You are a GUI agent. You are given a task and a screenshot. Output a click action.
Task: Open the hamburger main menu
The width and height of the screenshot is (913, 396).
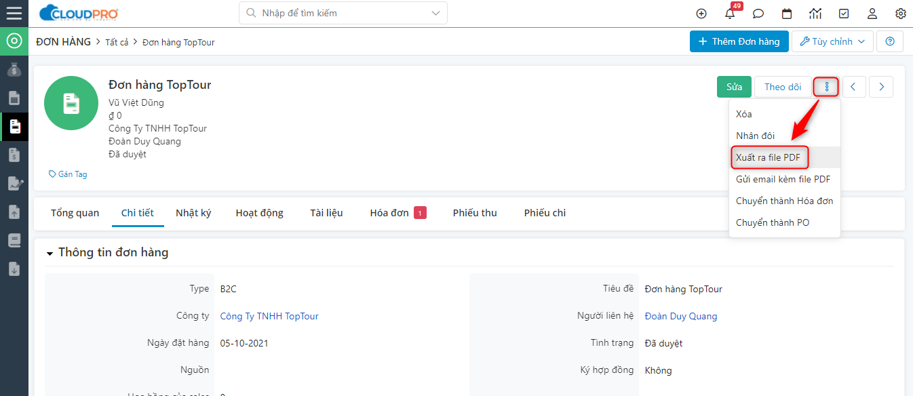tap(14, 14)
